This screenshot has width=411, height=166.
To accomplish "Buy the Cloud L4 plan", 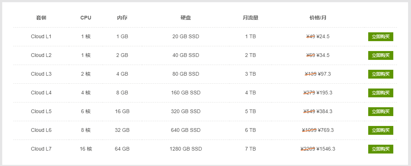I will [381, 93].
